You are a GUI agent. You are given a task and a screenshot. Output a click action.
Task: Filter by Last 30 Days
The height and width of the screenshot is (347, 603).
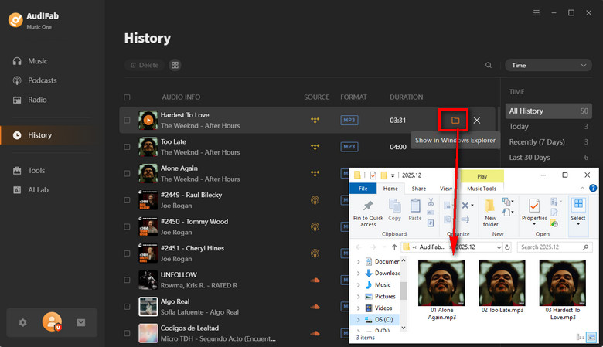click(x=548, y=157)
